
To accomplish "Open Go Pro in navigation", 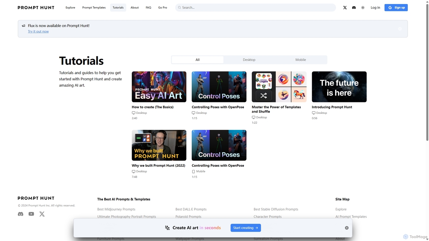I will (x=163, y=7).
